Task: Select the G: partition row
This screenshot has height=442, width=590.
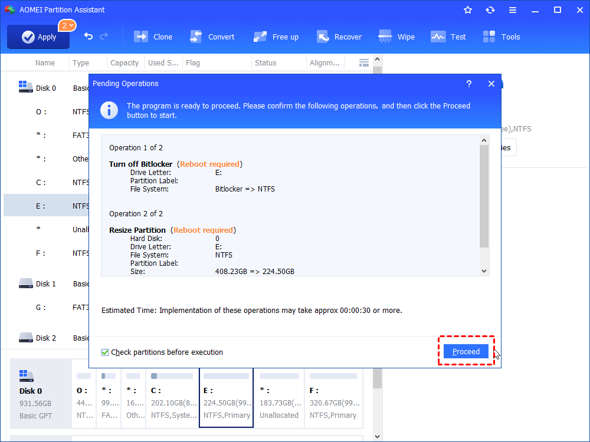Action: click(x=46, y=307)
